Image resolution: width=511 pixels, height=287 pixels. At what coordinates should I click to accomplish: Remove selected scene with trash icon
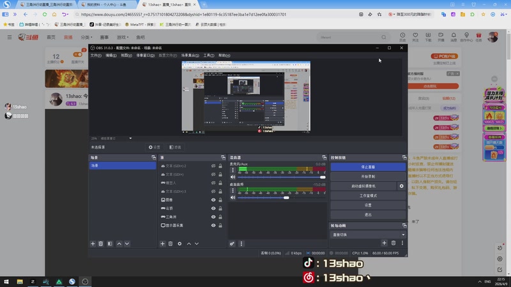[101, 244]
